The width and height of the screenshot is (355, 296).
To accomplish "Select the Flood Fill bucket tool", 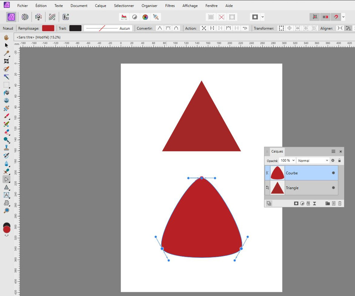I will coord(6,93).
